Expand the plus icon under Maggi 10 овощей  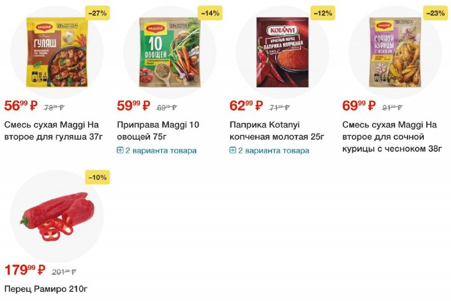coord(120,150)
